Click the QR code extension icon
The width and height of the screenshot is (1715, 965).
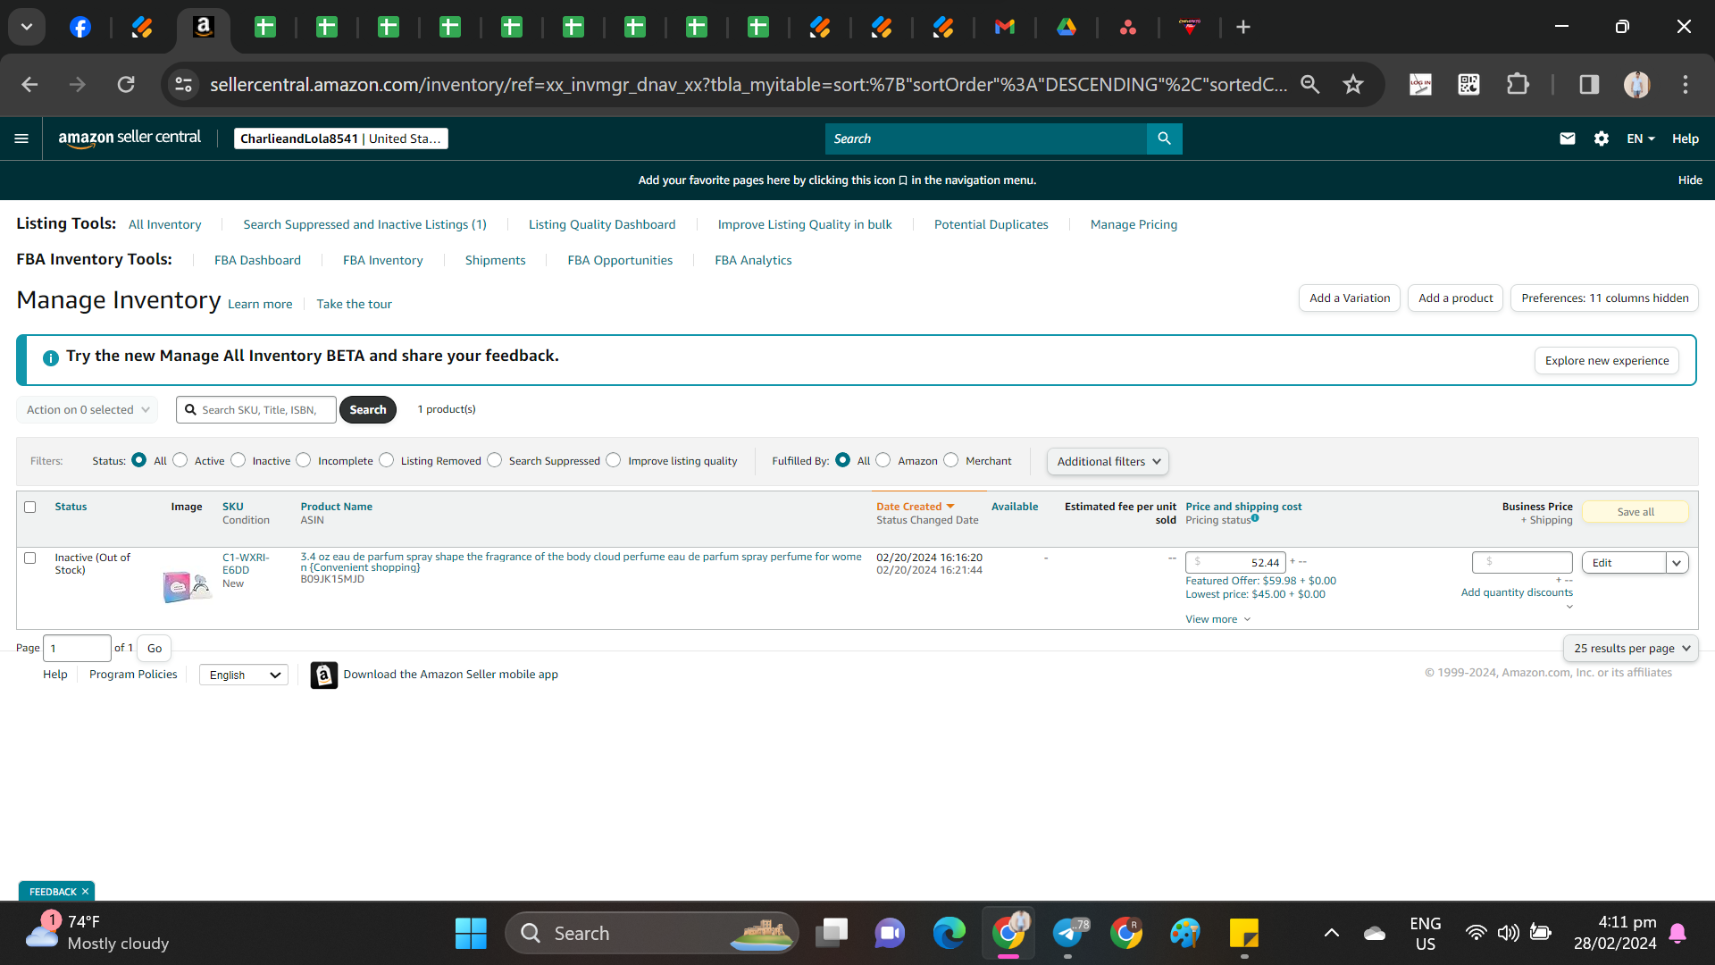click(1468, 84)
